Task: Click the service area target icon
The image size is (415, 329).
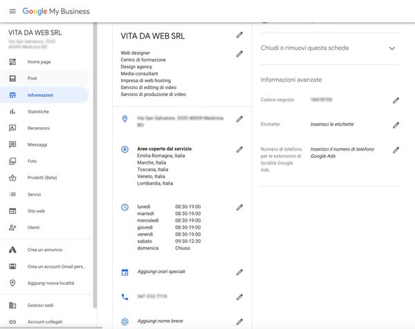Action: [x=124, y=149]
